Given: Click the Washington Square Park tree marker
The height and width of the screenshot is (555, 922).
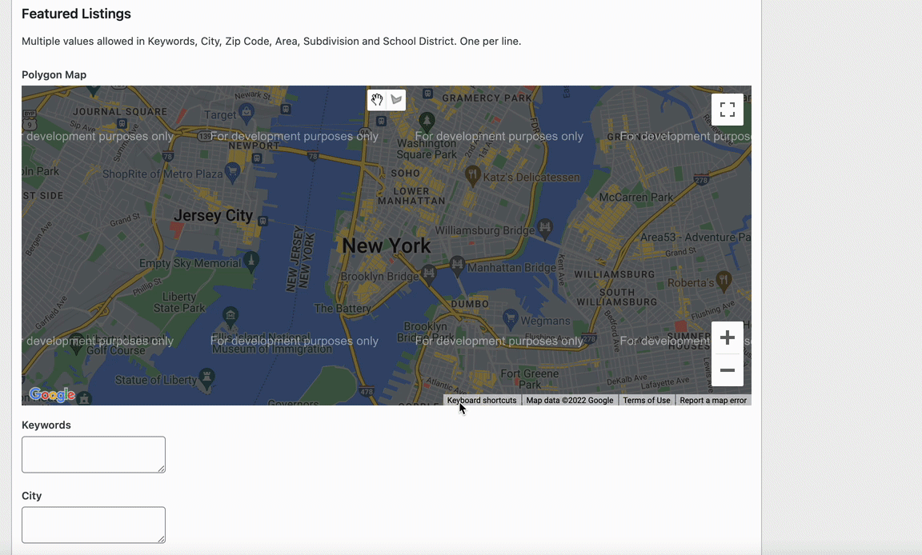Looking at the screenshot, I should (x=427, y=122).
